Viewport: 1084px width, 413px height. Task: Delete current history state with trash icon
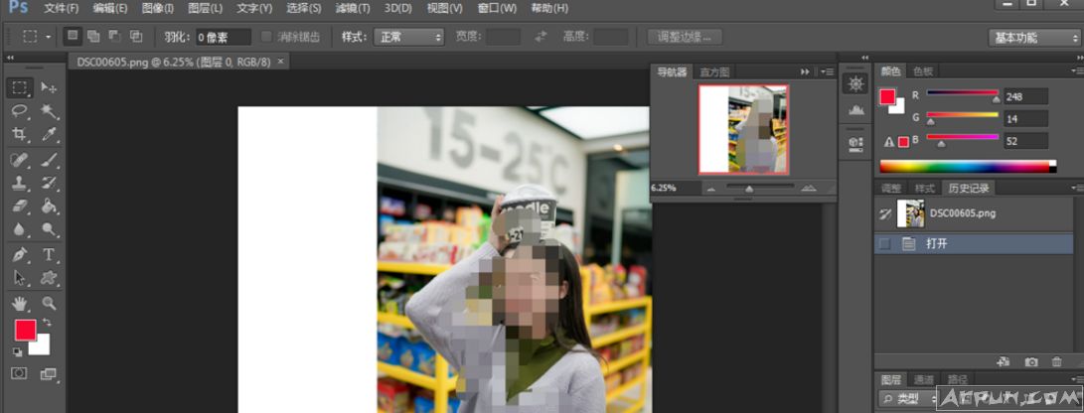1056,362
